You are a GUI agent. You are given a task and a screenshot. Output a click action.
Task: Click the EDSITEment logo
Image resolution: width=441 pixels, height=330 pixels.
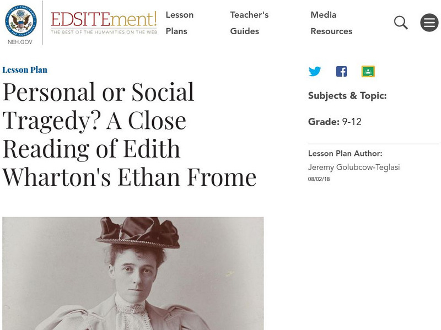click(x=104, y=19)
